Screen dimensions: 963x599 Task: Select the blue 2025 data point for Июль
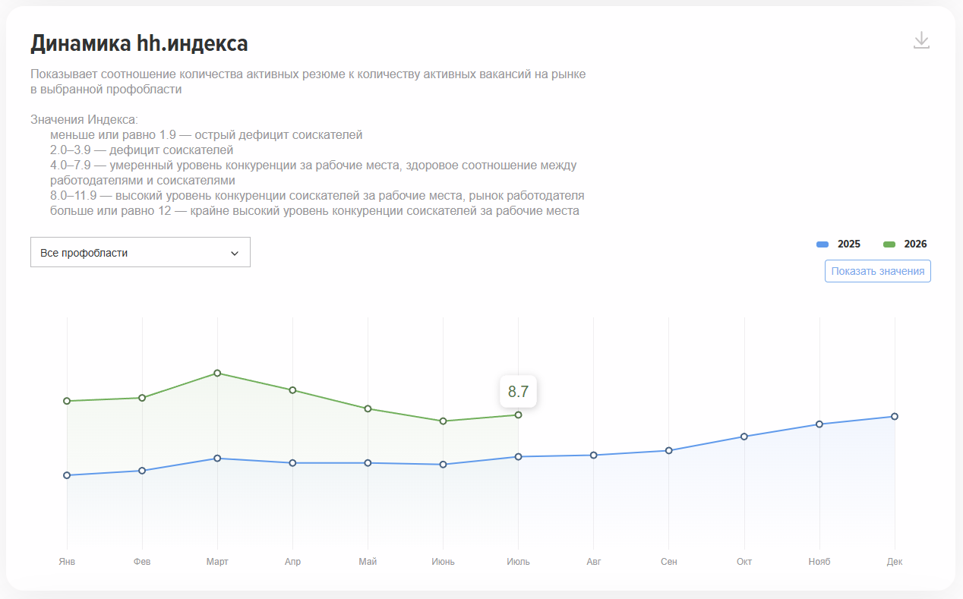click(519, 456)
